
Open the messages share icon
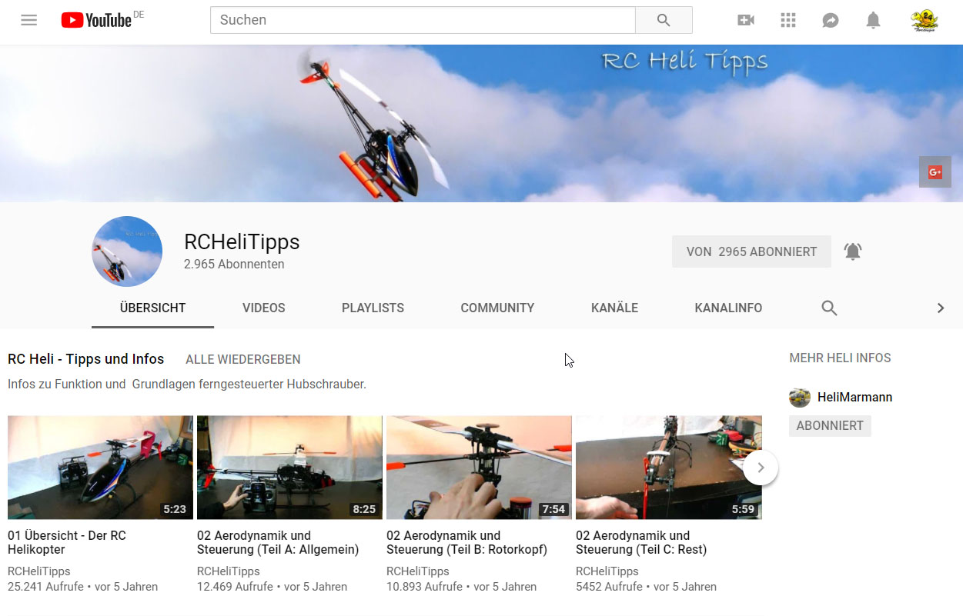[x=830, y=21]
